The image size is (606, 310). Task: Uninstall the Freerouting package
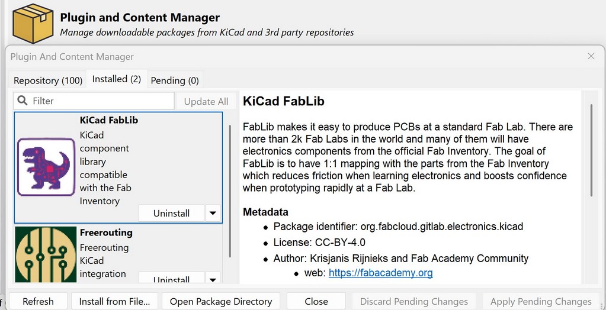171,279
